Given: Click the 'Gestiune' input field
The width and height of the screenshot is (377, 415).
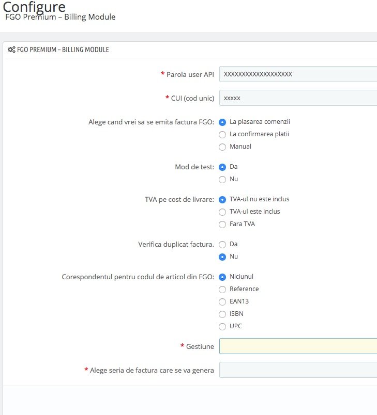Looking at the screenshot, I should [298, 346].
